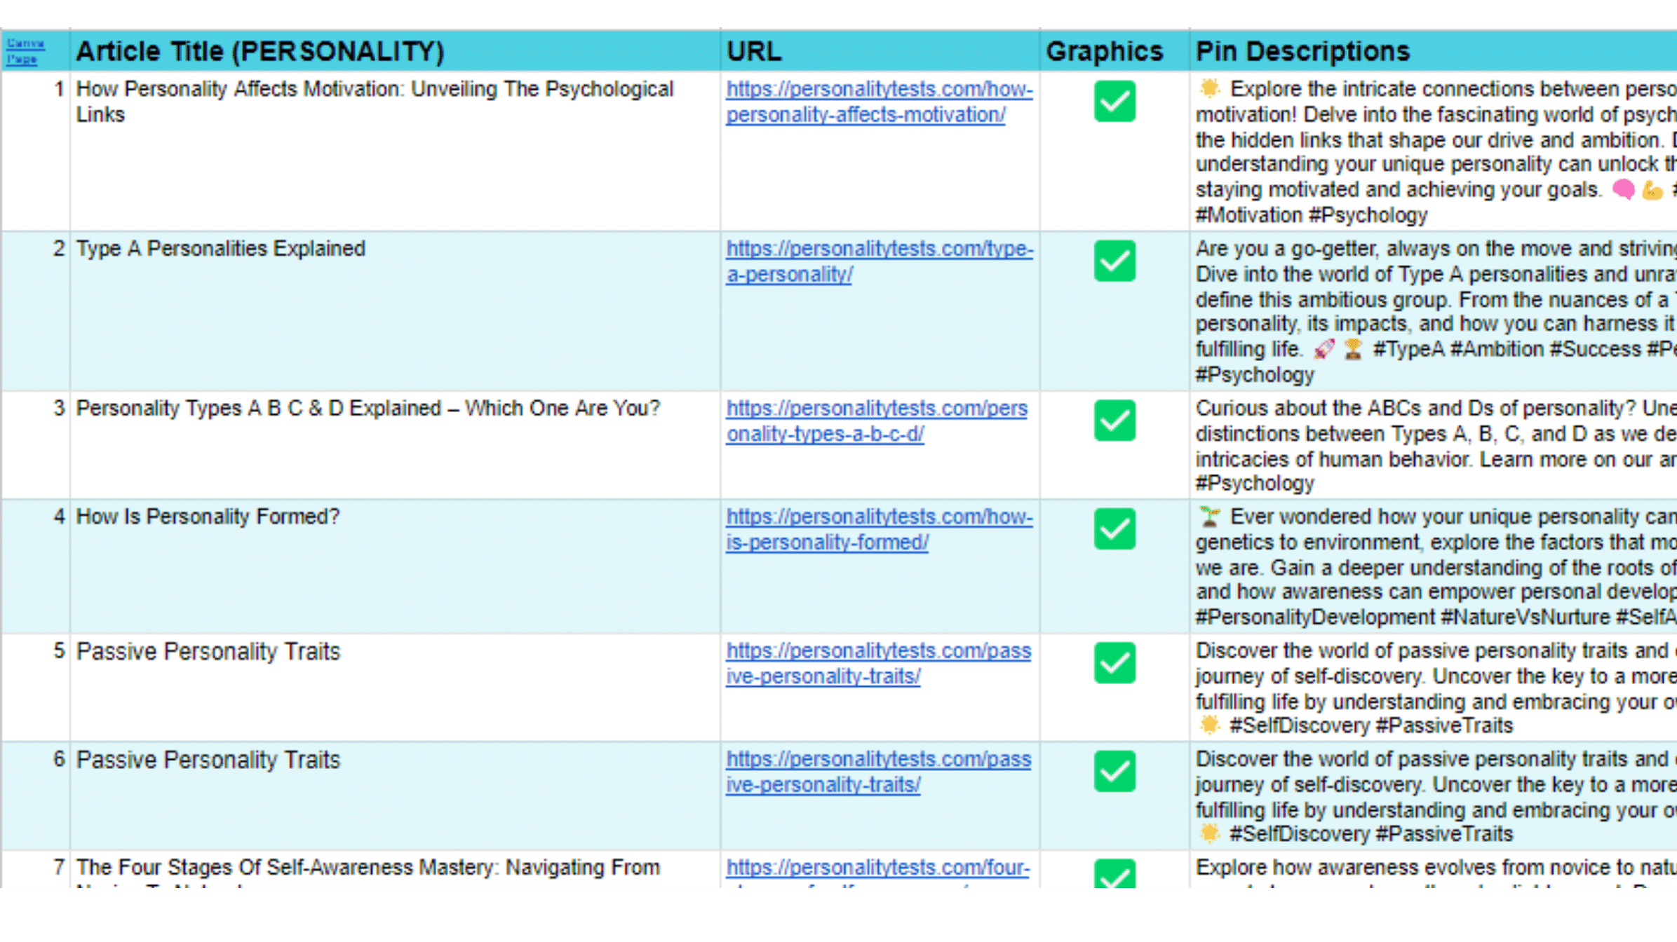
Task: Toggle the partially visible row 7 Graphics checkbox
Action: [x=1114, y=874]
